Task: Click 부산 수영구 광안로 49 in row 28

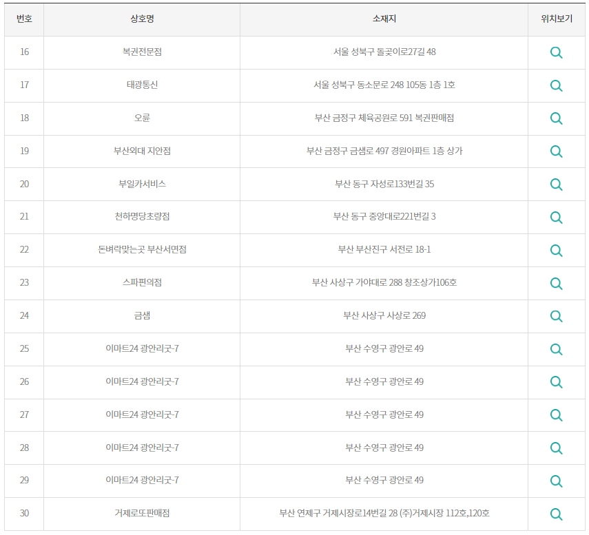Action: click(x=384, y=448)
